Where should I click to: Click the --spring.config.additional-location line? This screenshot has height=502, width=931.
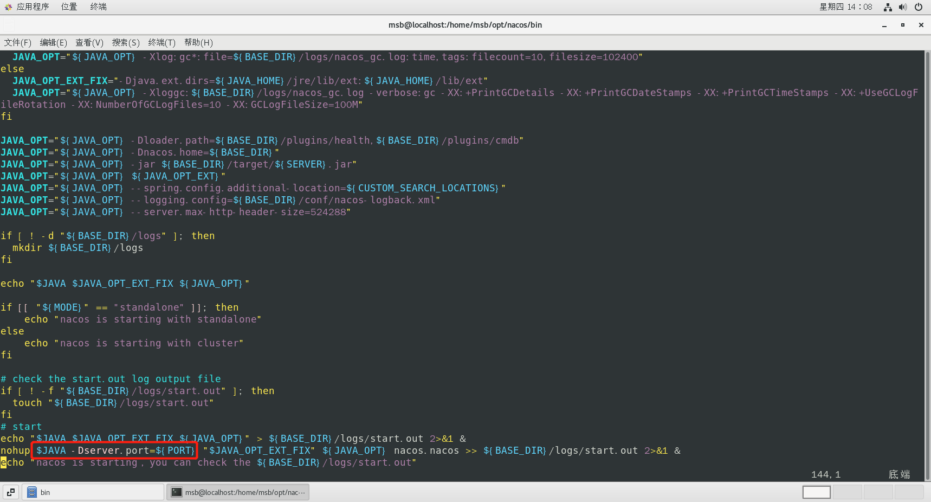[x=253, y=188]
